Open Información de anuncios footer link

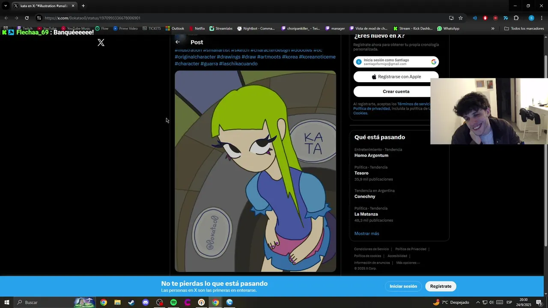click(x=372, y=263)
